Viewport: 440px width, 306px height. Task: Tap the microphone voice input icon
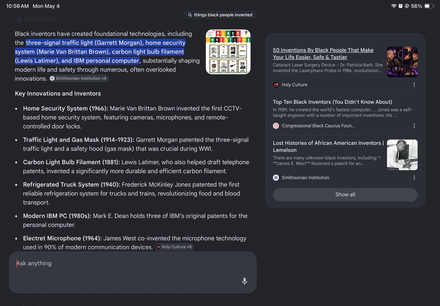pos(245,281)
